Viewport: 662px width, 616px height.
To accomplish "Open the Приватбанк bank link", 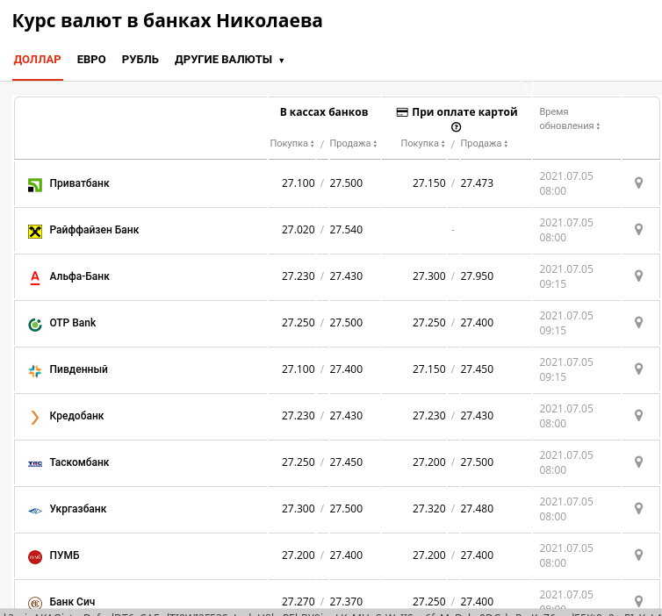I will [79, 183].
